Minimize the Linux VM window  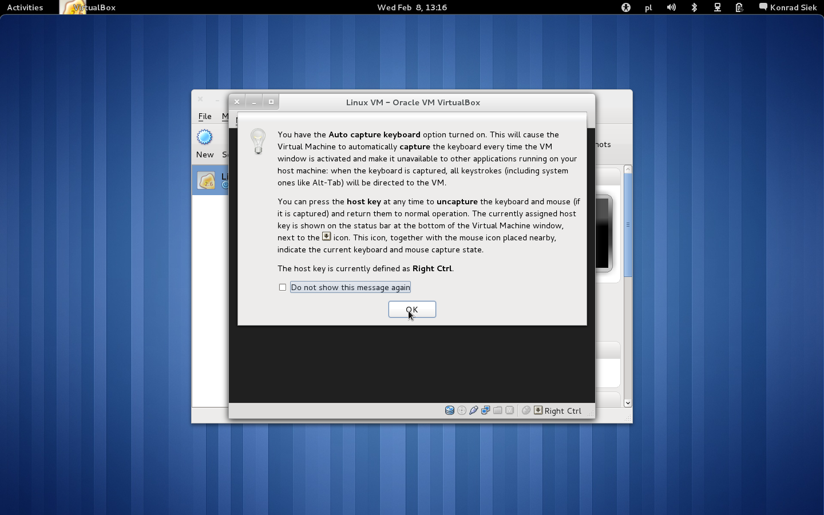[254, 102]
